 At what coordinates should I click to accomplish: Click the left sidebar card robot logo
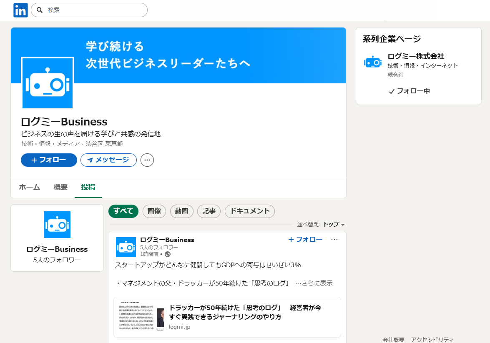[57, 225]
